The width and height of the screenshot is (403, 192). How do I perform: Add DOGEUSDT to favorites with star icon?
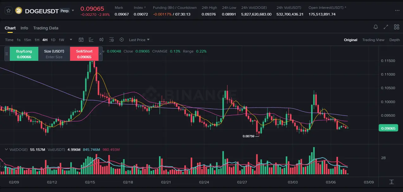9,11
